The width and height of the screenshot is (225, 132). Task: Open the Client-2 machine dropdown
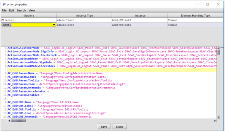[x=54, y=25]
